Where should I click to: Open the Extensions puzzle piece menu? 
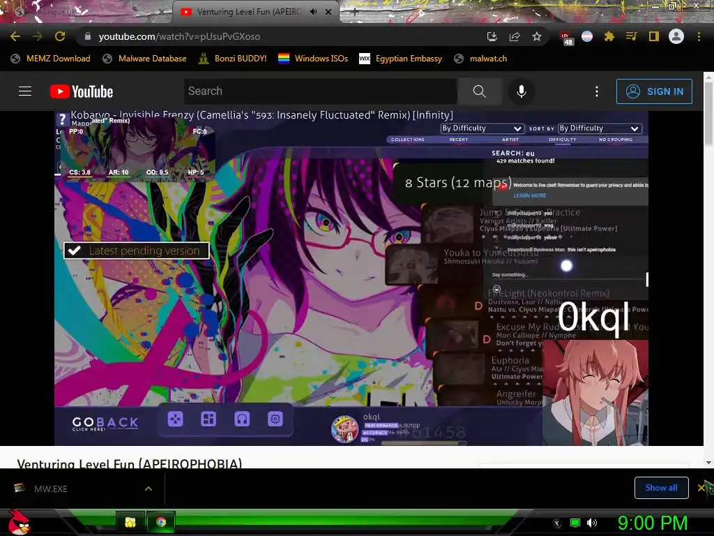tap(609, 36)
